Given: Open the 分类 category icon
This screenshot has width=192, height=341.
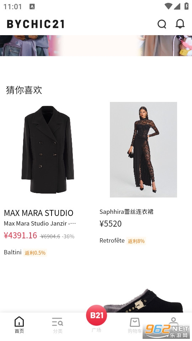Looking at the screenshot, I should pos(58,325).
